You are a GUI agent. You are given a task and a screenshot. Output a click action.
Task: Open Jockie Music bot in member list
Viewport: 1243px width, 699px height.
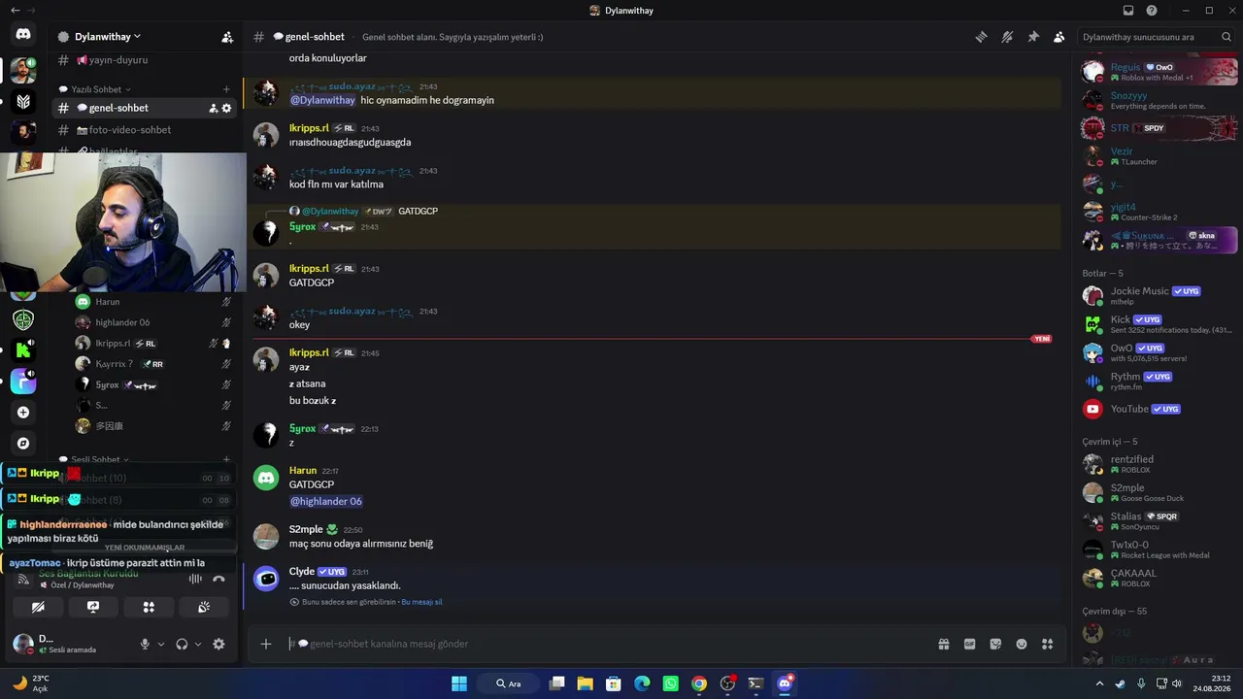(1156, 295)
